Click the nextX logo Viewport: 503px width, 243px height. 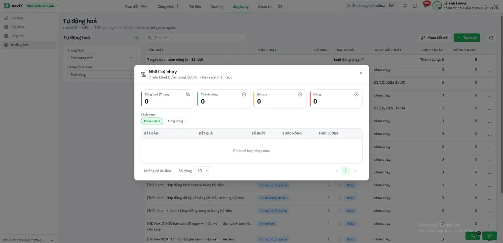(14, 6)
